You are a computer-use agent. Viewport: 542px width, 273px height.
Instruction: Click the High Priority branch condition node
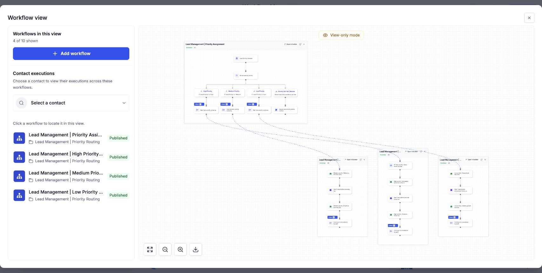(x=206, y=93)
